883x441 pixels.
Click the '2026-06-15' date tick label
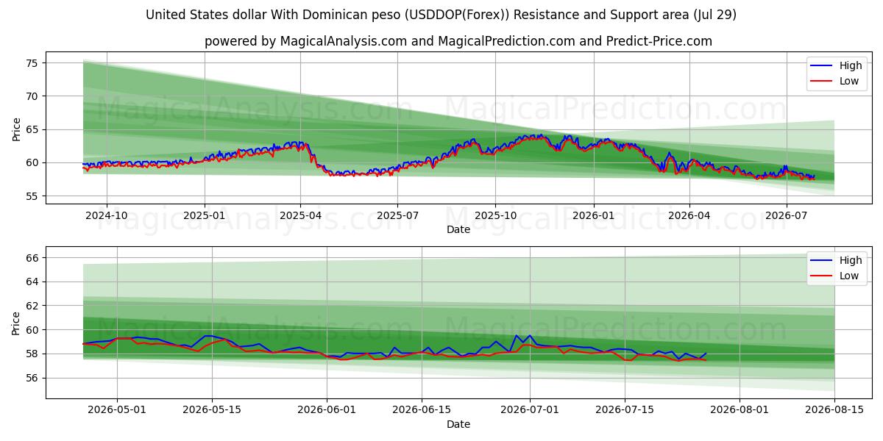(422, 411)
